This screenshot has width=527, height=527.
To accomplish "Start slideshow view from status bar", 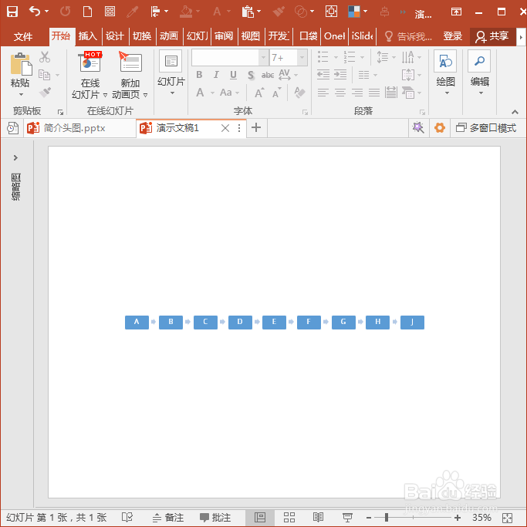I will [x=347, y=517].
